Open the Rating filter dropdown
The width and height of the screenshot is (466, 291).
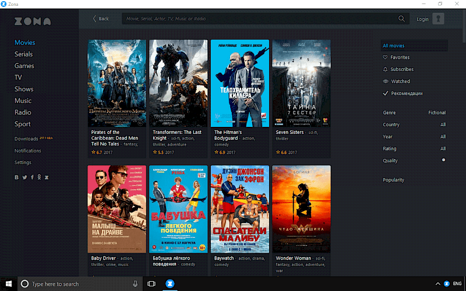(414, 148)
